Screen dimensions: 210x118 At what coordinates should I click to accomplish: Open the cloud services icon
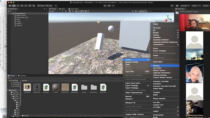(x=177, y=6)
